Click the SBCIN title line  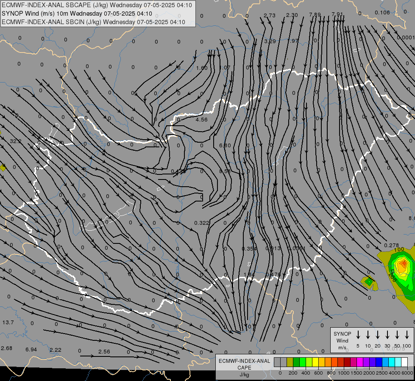pyautogui.click(x=93, y=22)
